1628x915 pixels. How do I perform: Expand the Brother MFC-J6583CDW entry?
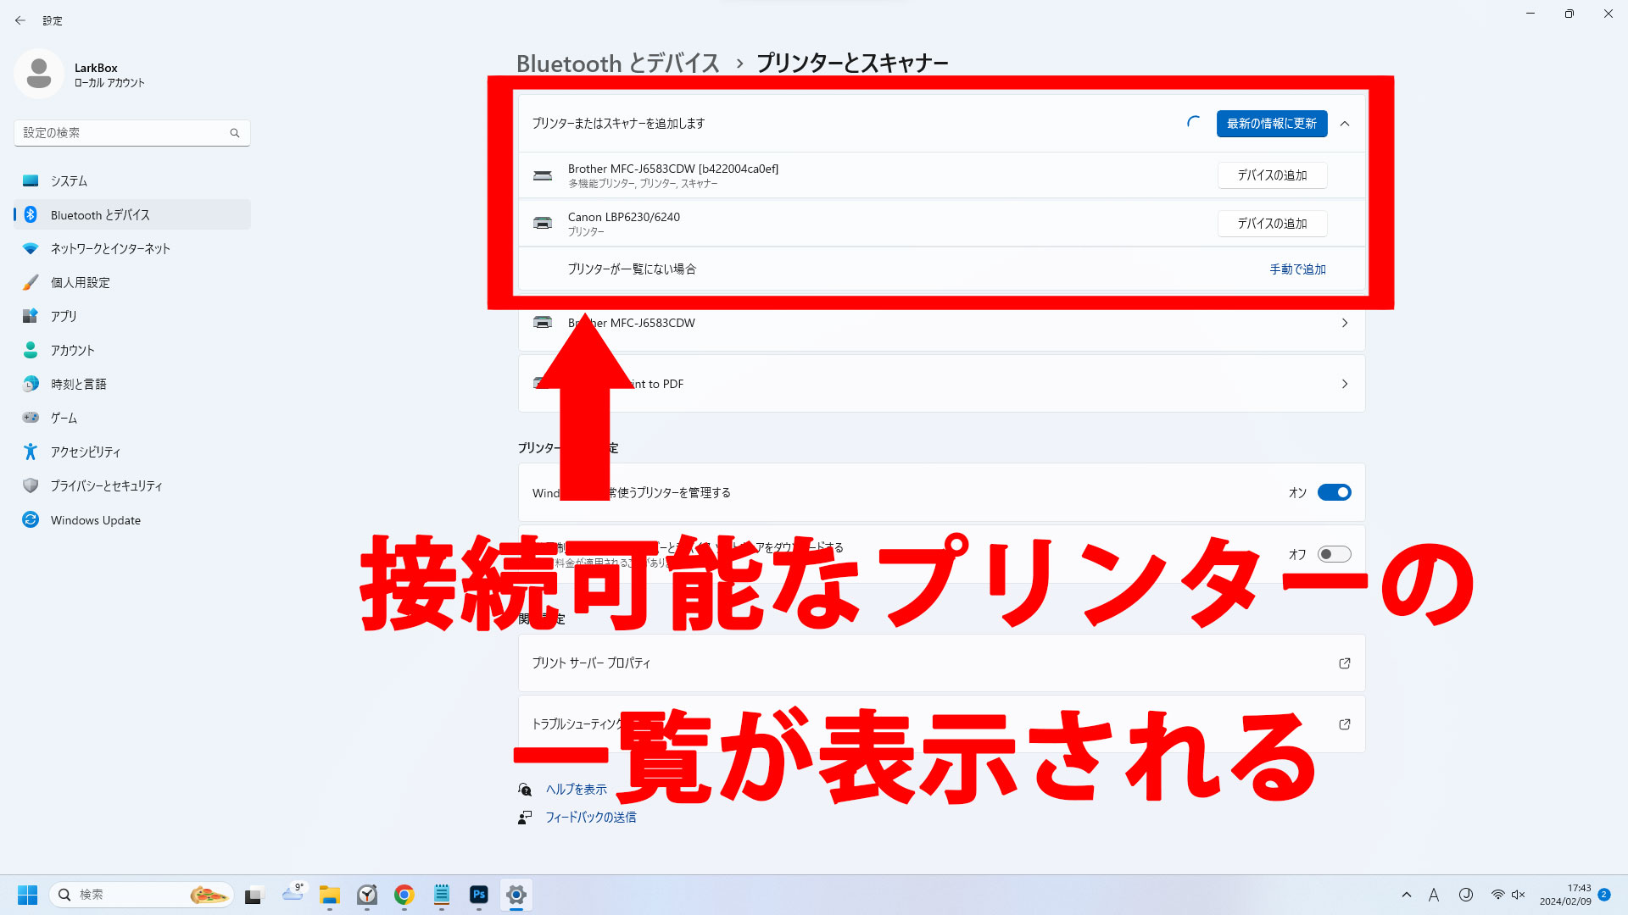pyautogui.click(x=1345, y=323)
